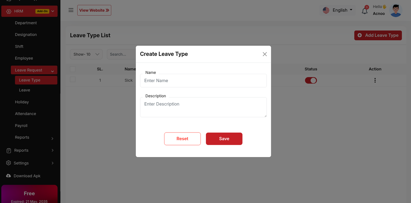
Task: Click the Settings gear icon in sidebar
Action: [8, 163]
